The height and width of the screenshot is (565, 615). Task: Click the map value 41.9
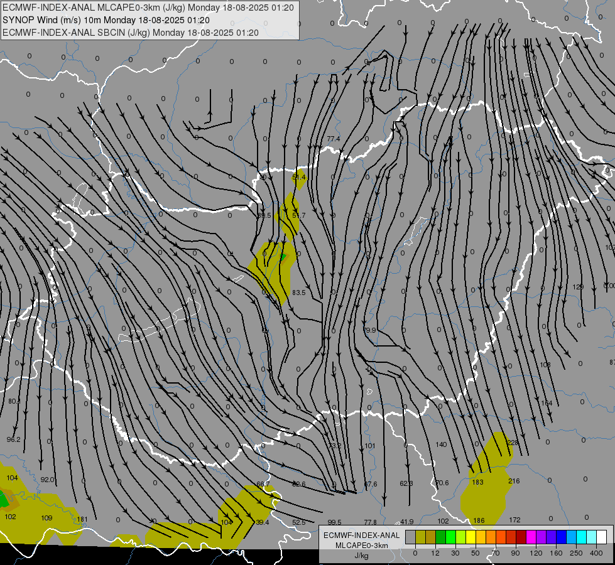pos(406,522)
